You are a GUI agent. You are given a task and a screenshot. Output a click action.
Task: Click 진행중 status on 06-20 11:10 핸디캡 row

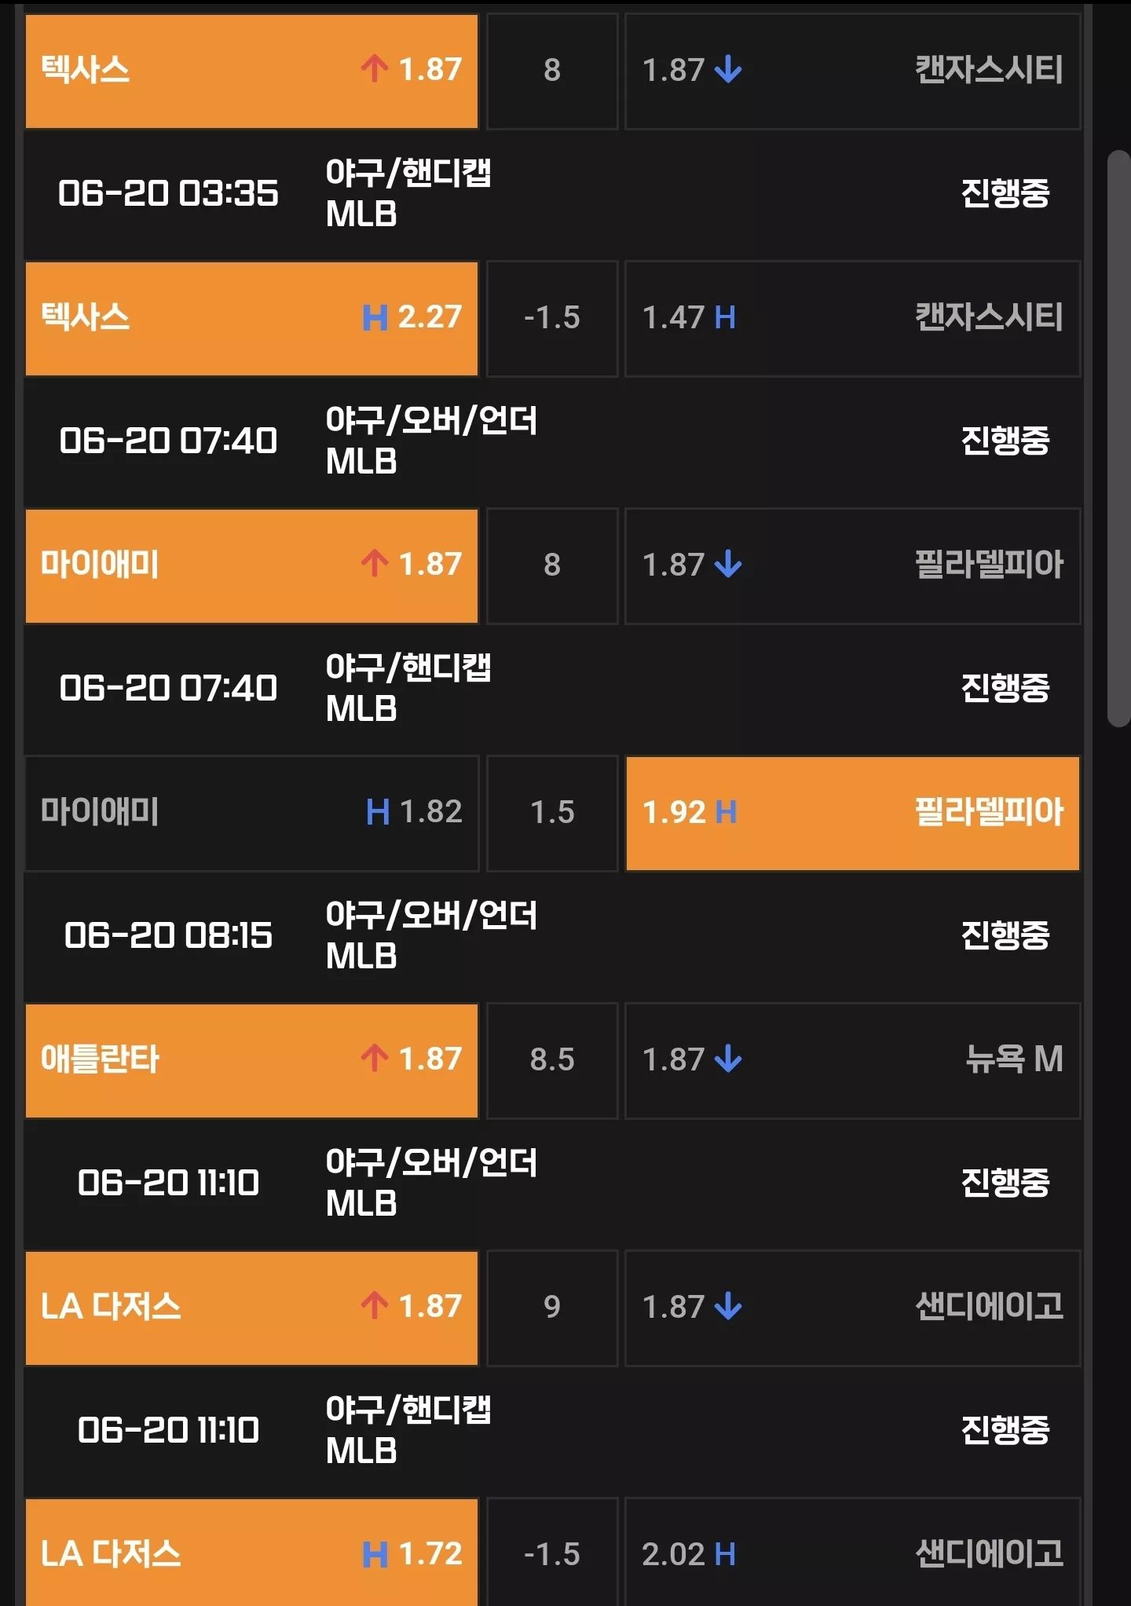click(1005, 1430)
